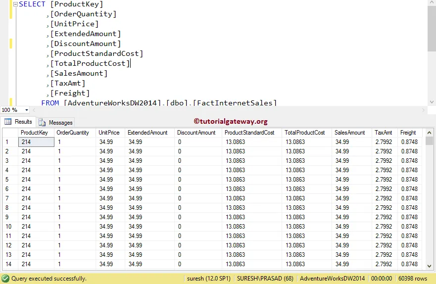The image size is (436, 284).
Task: Click DiscountAmount 0 in row 9
Action: point(198,217)
